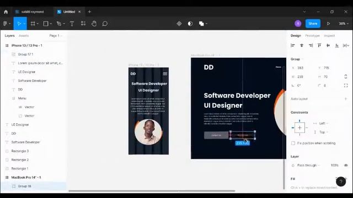Toggle constrain proportions icon
353x198 pixels.
[346, 76]
